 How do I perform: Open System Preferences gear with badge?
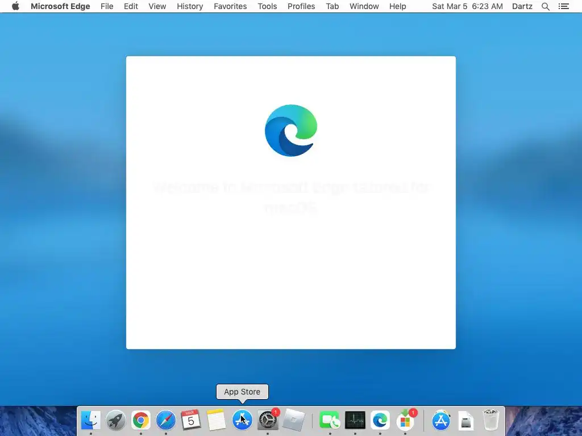(x=268, y=421)
